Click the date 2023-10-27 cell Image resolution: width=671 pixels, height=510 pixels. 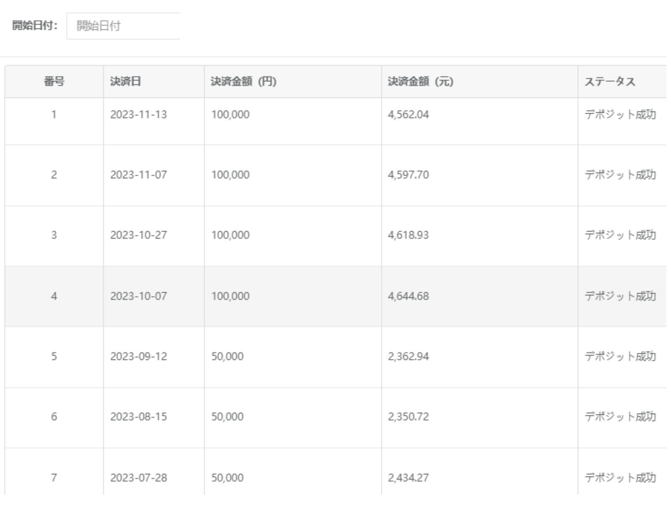click(138, 235)
